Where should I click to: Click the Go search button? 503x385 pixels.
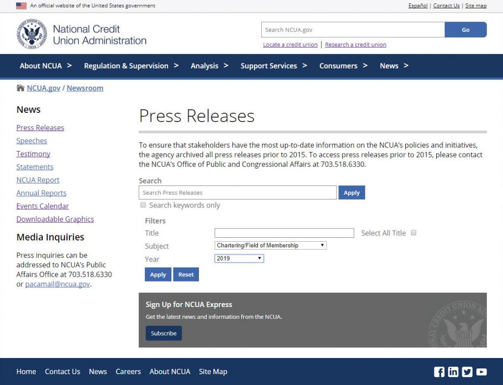pyautogui.click(x=466, y=30)
